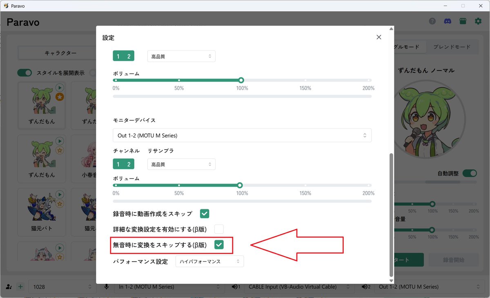
Task: Adjust the 音量 slider handle
Action: (432, 230)
